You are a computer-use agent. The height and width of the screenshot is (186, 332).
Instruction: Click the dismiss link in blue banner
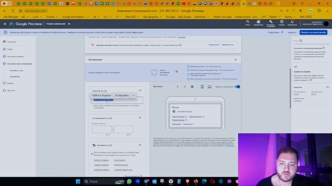(x=292, y=33)
